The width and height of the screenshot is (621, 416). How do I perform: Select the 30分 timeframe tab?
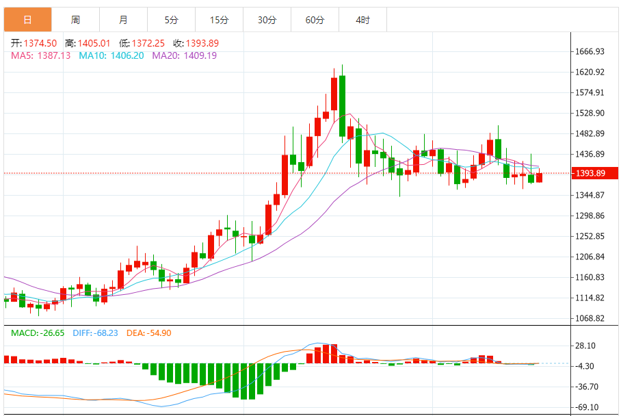click(267, 20)
